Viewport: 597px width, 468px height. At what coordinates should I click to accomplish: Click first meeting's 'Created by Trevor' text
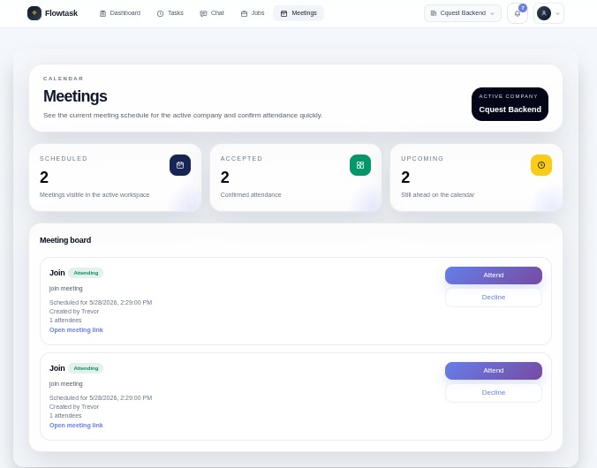[74, 311]
